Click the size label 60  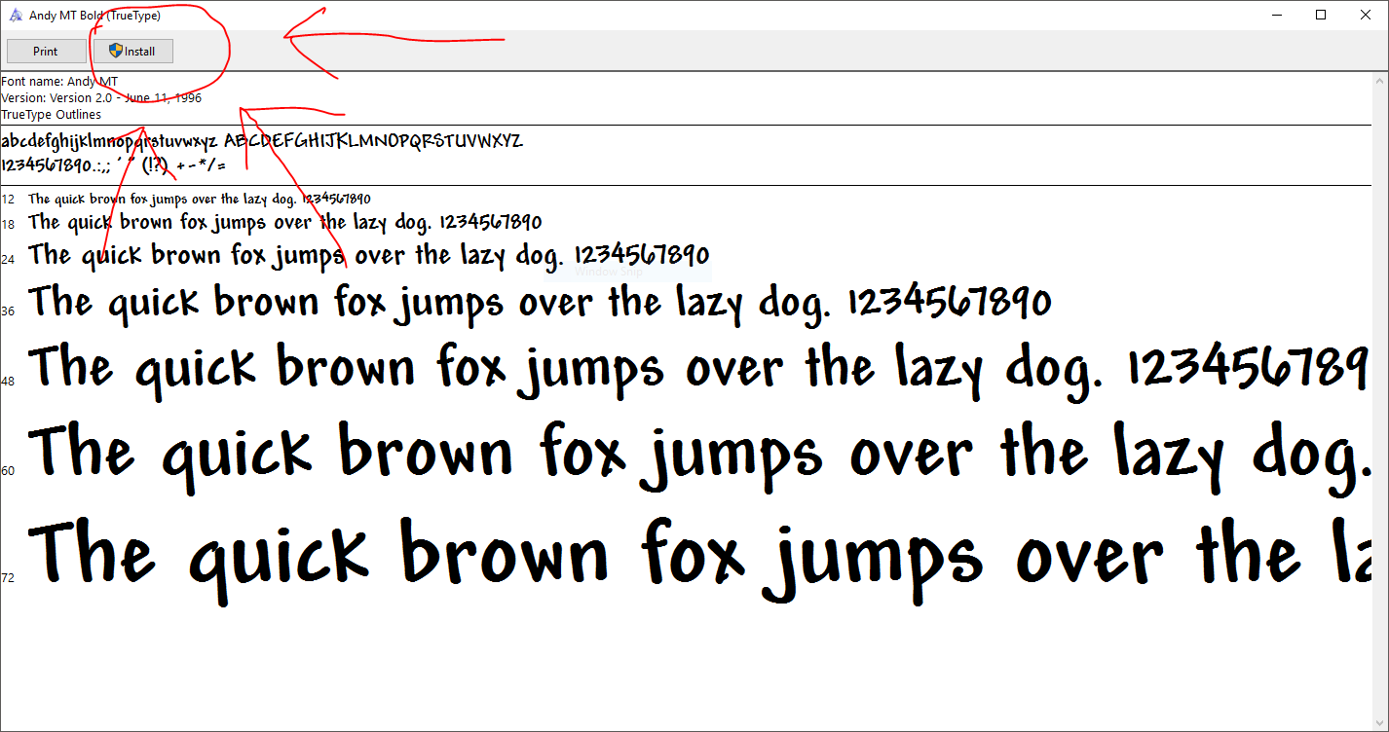(8, 471)
